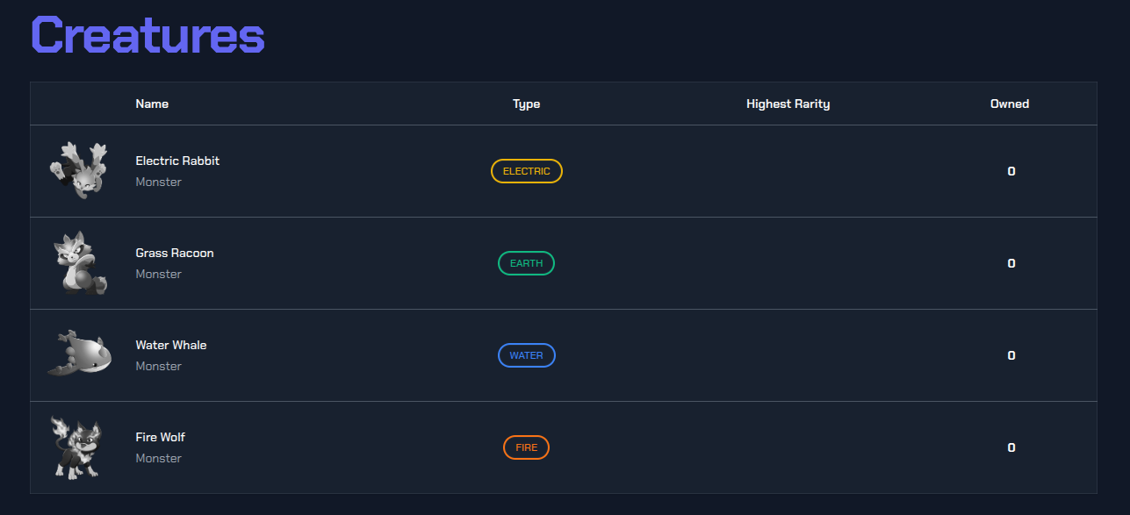Open the Fire Wolf name link
Screen dimensions: 1130x515
(160, 437)
